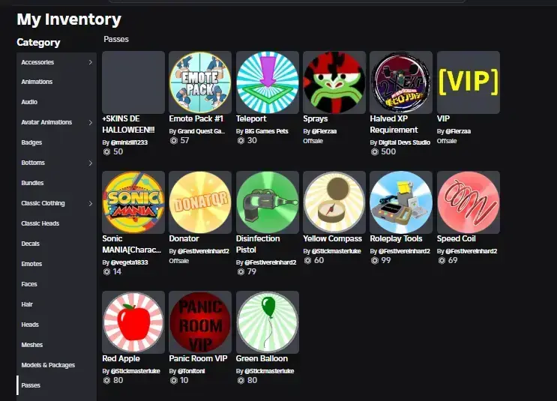Image resolution: width=557 pixels, height=401 pixels.
Task: Select the Sprays pass green face icon
Action: click(x=334, y=82)
